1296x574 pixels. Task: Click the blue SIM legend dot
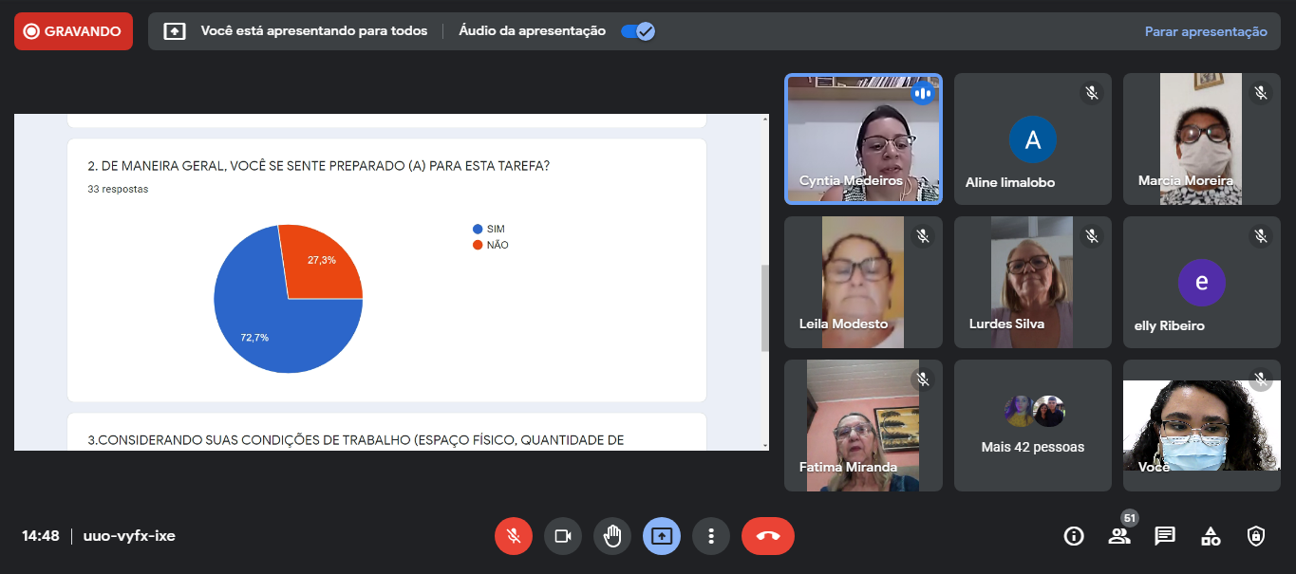tap(478, 230)
